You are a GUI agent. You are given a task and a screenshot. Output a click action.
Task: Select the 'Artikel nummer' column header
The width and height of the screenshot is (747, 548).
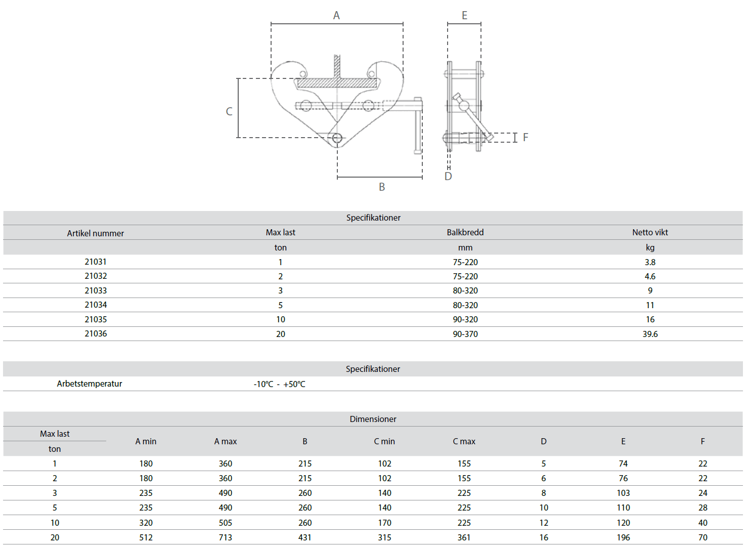(96, 233)
